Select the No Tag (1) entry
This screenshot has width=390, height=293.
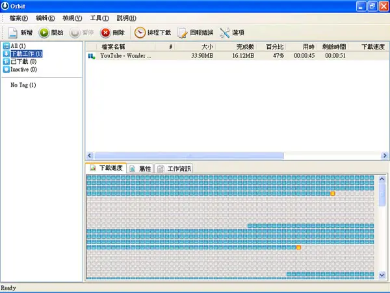[x=23, y=85]
